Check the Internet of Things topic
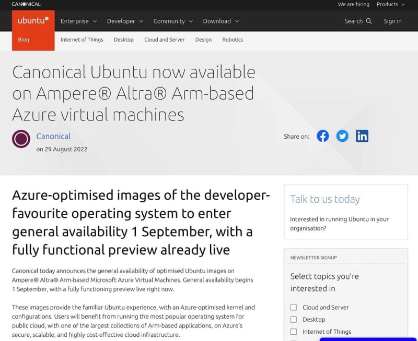Screen dimensions: 418x341 click(x=294, y=332)
